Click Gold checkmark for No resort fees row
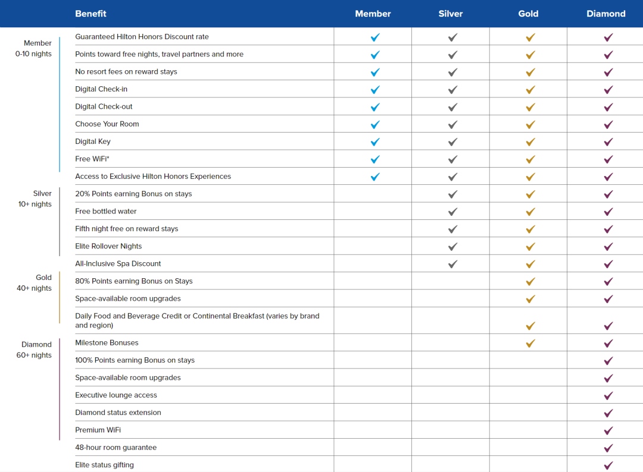 pyautogui.click(x=530, y=73)
